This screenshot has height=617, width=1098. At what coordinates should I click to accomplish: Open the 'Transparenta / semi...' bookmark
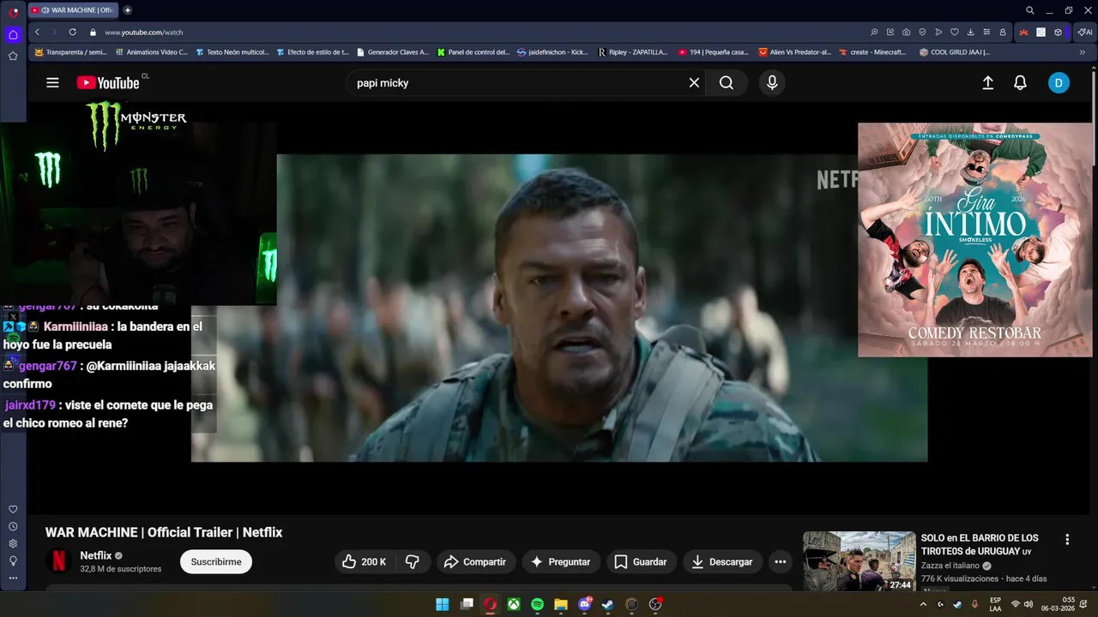coord(70,52)
